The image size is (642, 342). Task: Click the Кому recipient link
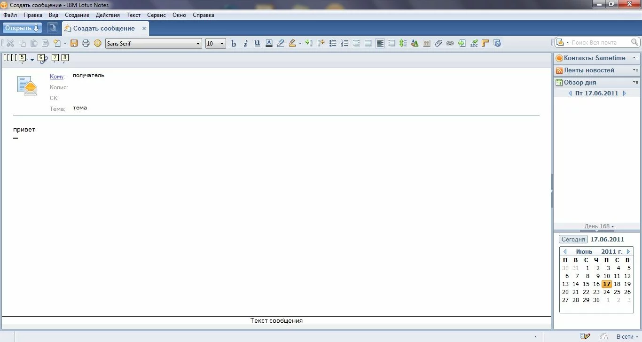[x=56, y=77]
